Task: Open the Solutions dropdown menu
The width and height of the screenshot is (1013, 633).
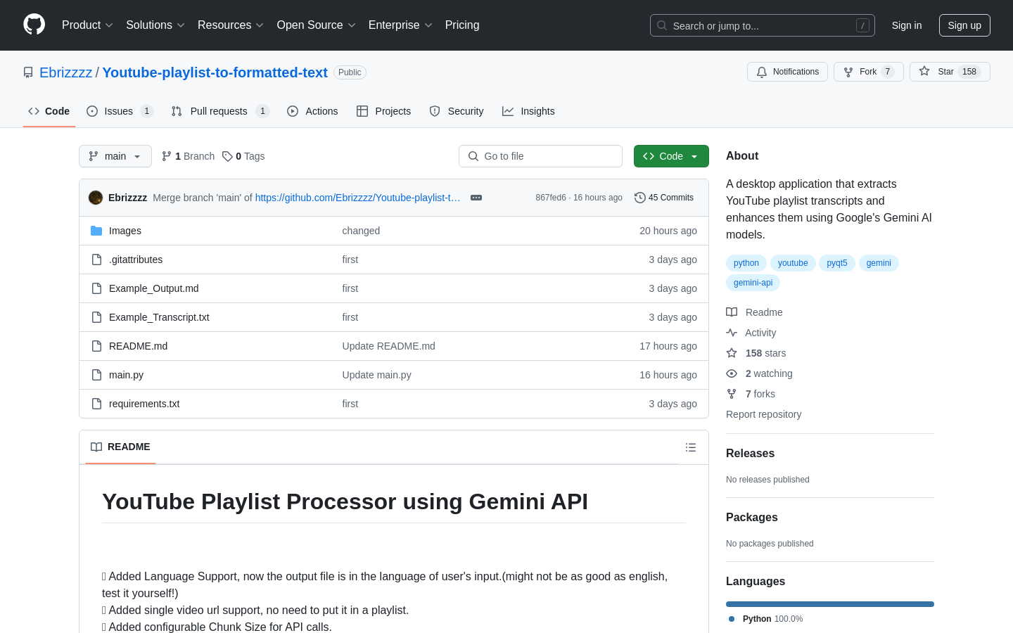Action: click(155, 25)
